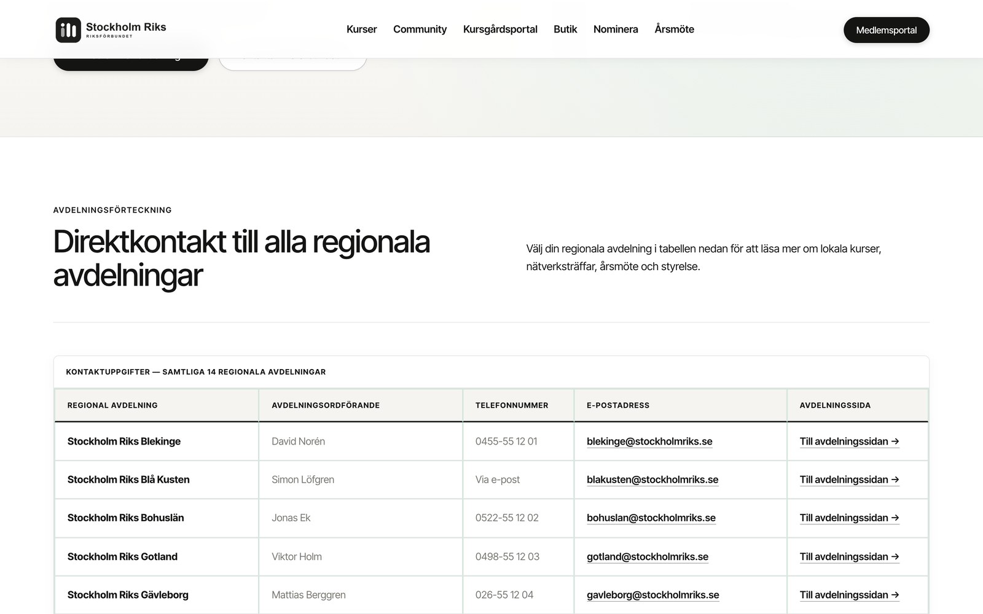The height and width of the screenshot is (614, 983).
Task: Open the Årsmöte navigation link
Action: 674,29
